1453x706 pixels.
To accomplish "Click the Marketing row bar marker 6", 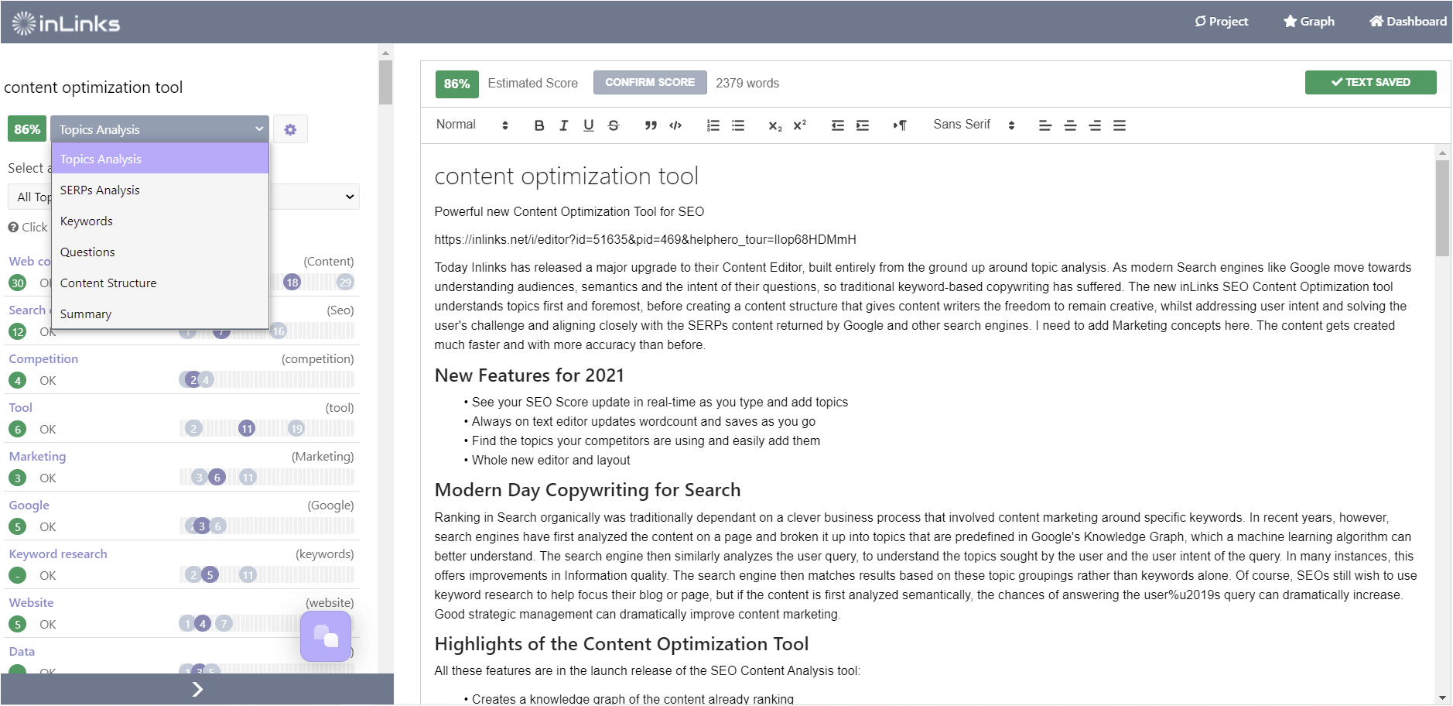I will 217,477.
